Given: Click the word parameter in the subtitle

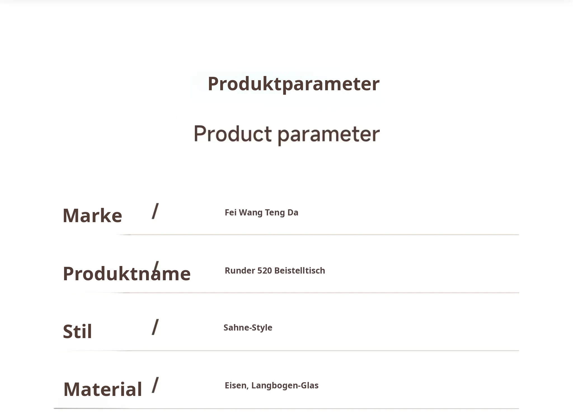Looking at the screenshot, I should point(329,136).
